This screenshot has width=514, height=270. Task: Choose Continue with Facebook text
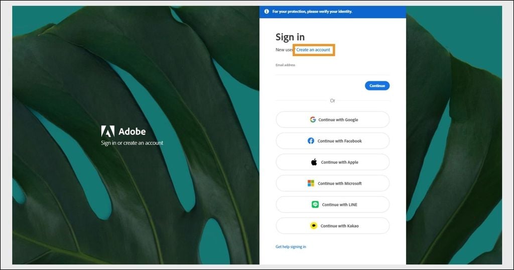point(339,141)
